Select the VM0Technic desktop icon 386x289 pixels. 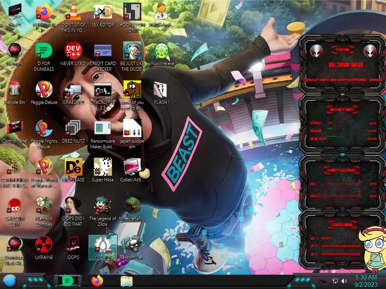click(x=161, y=15)
